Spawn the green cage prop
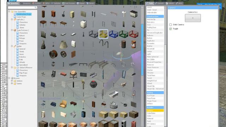Screen dimensions: 226x127 click(x=124, y=34)
